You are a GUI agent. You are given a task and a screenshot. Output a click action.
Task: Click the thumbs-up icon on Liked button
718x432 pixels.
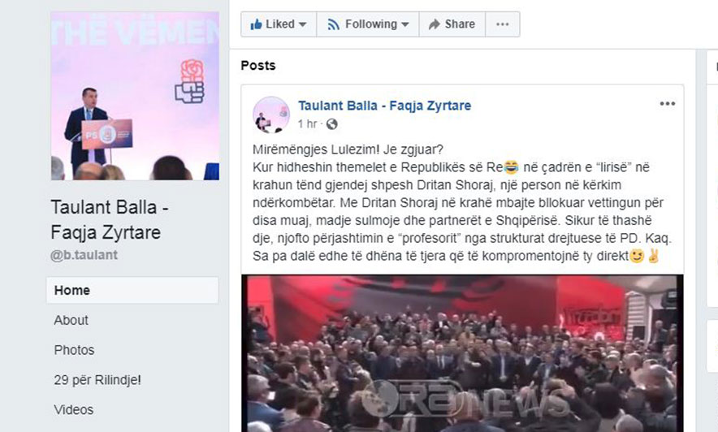256,24
